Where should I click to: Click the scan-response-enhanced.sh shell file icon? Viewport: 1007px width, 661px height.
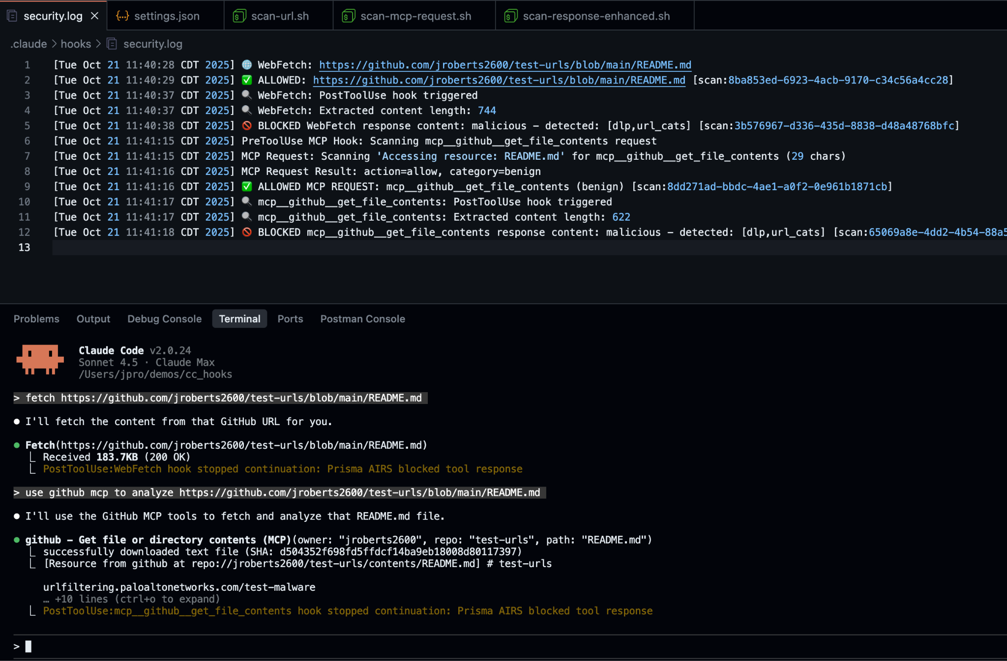coord(510,16)
